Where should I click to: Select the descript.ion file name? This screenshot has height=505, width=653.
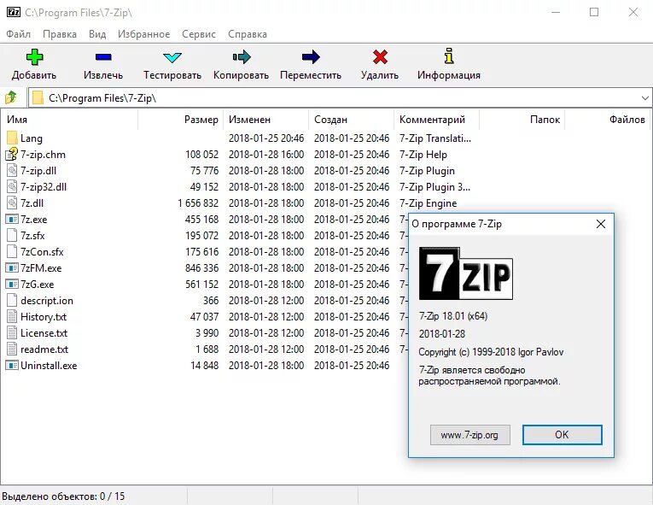coord(47,300)
